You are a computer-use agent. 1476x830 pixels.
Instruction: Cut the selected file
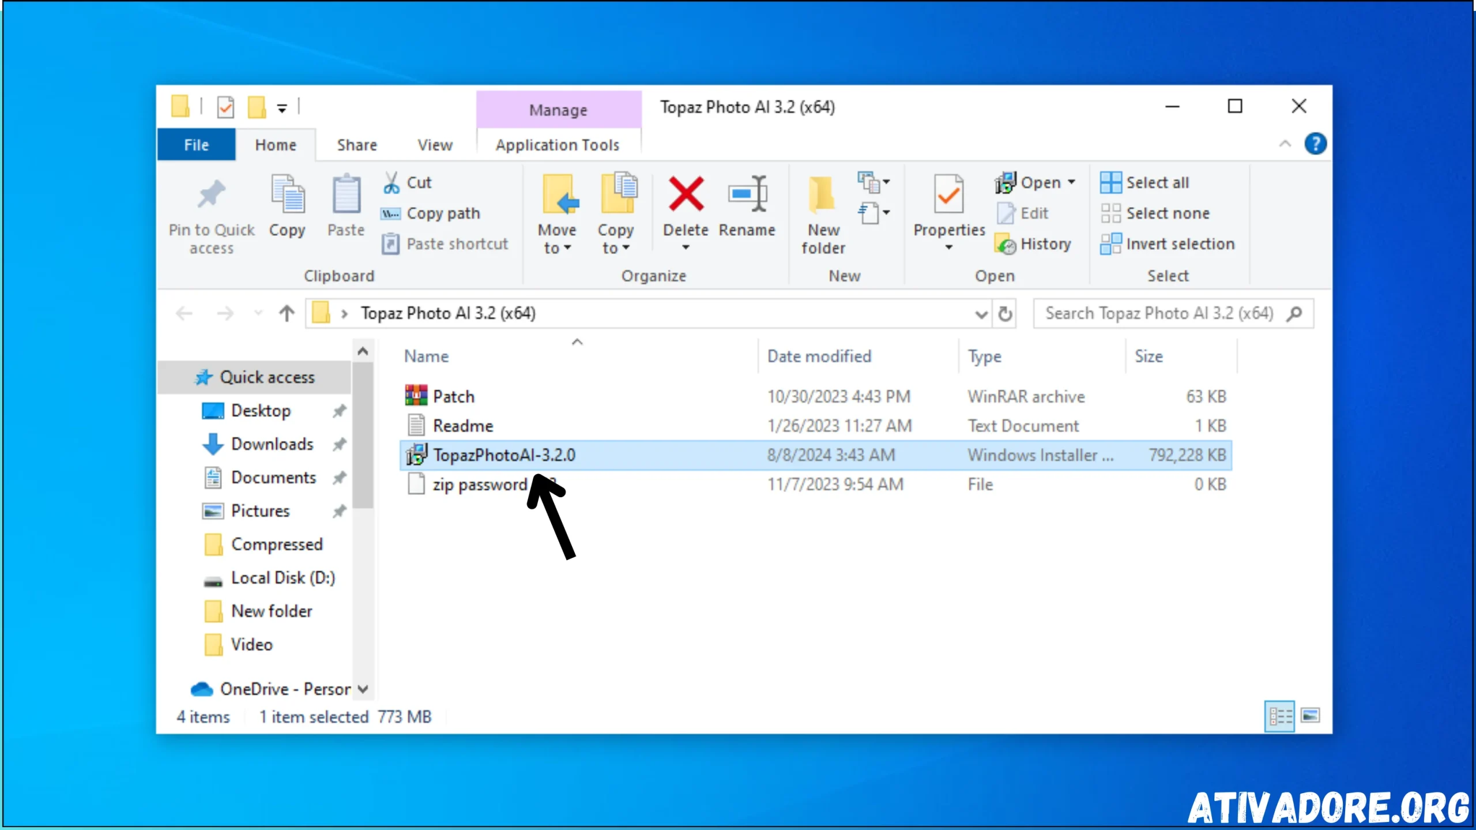[407, 182]
